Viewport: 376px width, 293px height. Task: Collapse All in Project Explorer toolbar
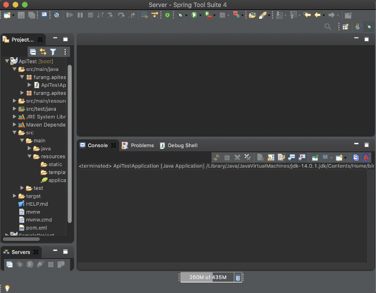tap(33, 52)
